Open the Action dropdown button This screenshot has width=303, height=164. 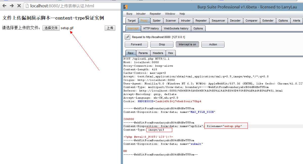click(213, 44)
